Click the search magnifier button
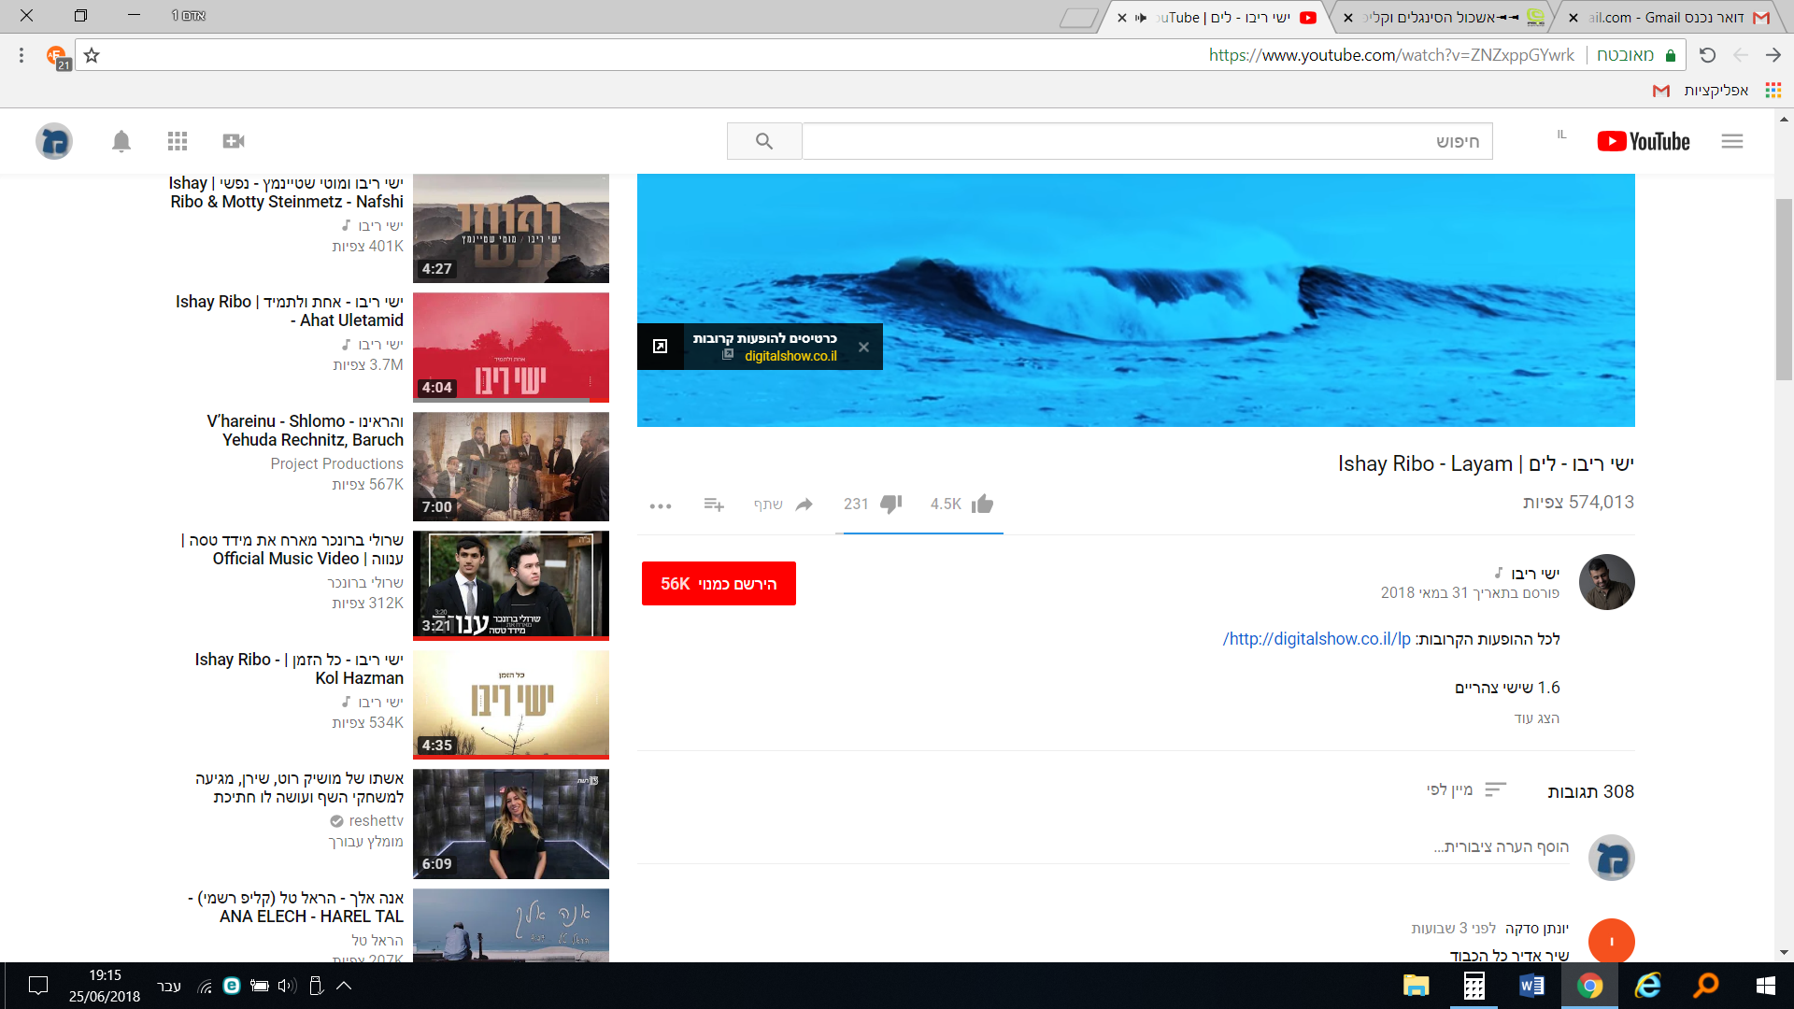The width and height of the screenshot is (1794, 1009). click(764, 141)
